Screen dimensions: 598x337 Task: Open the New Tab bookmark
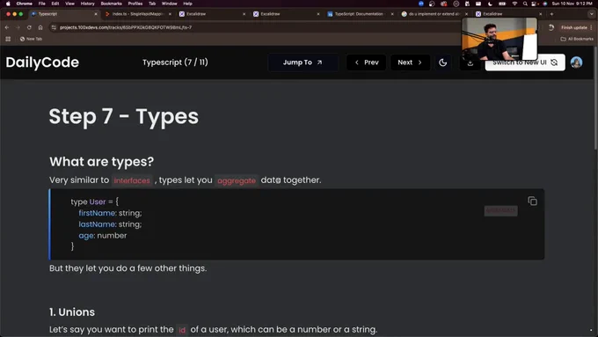tap(31, 39)
